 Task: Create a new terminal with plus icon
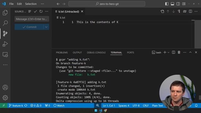tap(165, 52)
